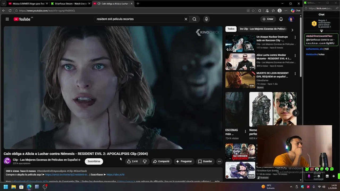Open browser settings and more menu
The height and width of the screenshot is (191, 340).
[286, 11]
